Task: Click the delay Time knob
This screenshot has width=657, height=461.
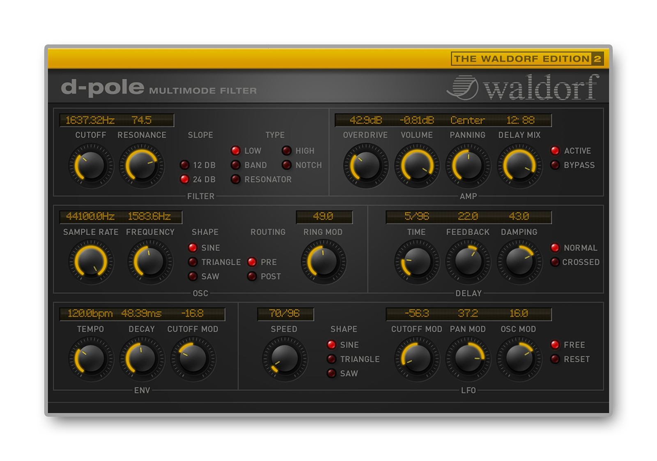Action: (417, 262)
